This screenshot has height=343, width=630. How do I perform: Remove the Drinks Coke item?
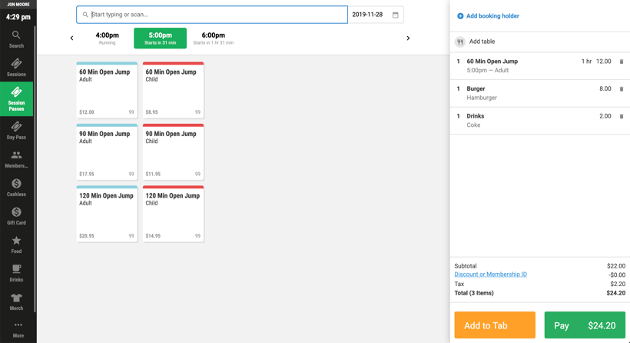click(621, 116)
